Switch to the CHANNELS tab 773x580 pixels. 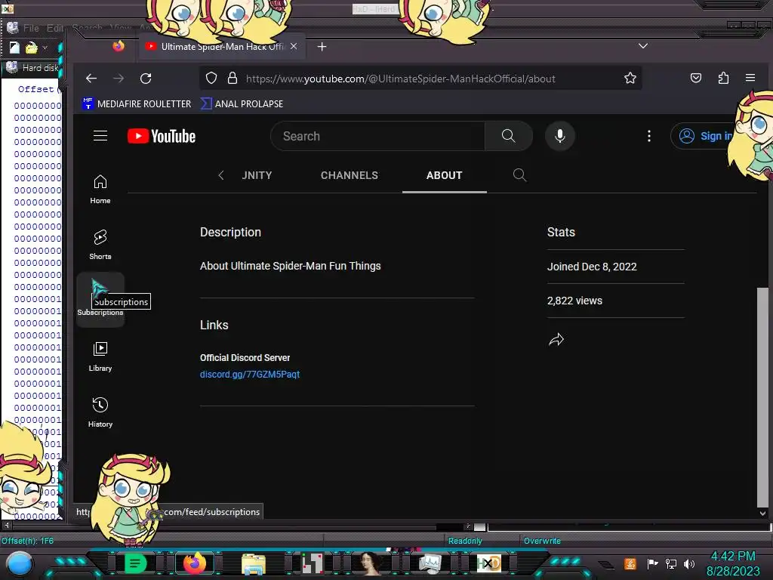350,175
